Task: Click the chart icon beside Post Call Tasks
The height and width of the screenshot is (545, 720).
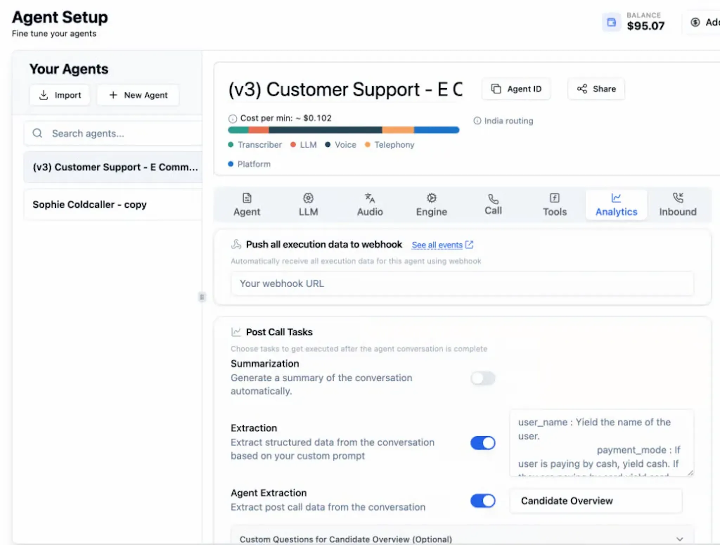Action: pos(236,332)
